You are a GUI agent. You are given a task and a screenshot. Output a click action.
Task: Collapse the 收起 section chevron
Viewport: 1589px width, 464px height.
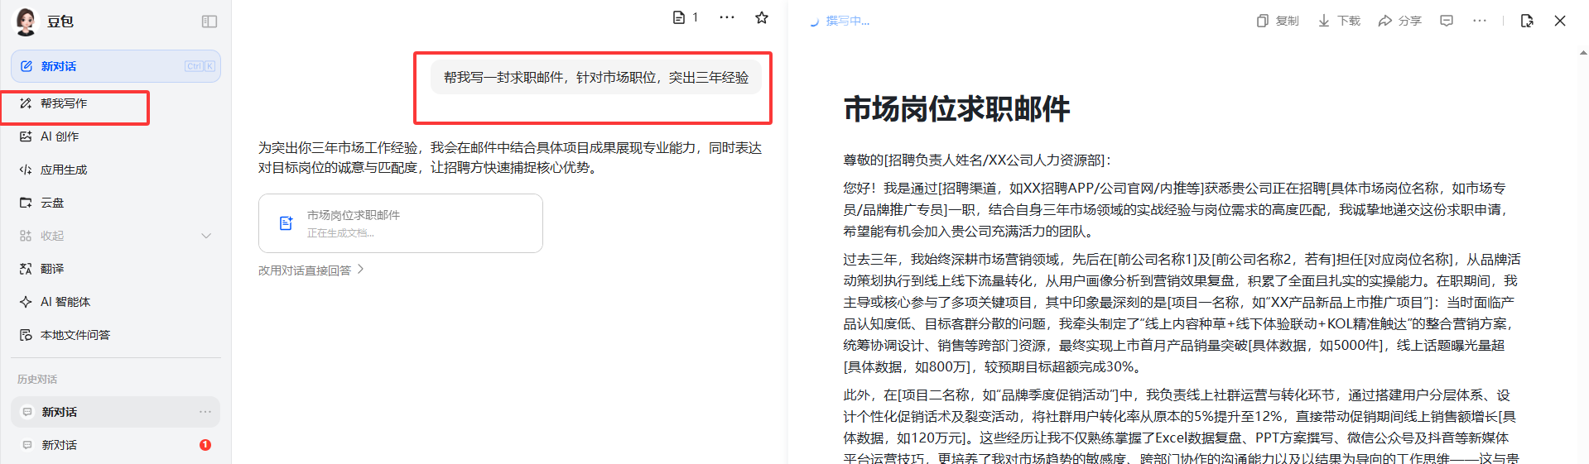pyautogui.click(x=206, y=236)
